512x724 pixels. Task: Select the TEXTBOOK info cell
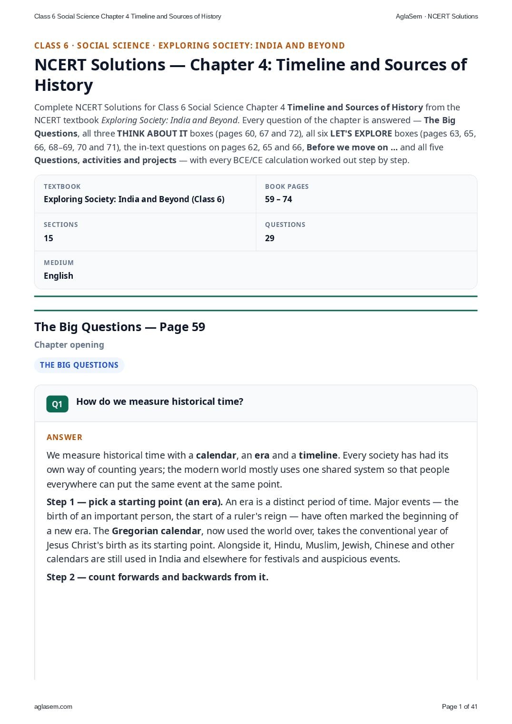145,194
